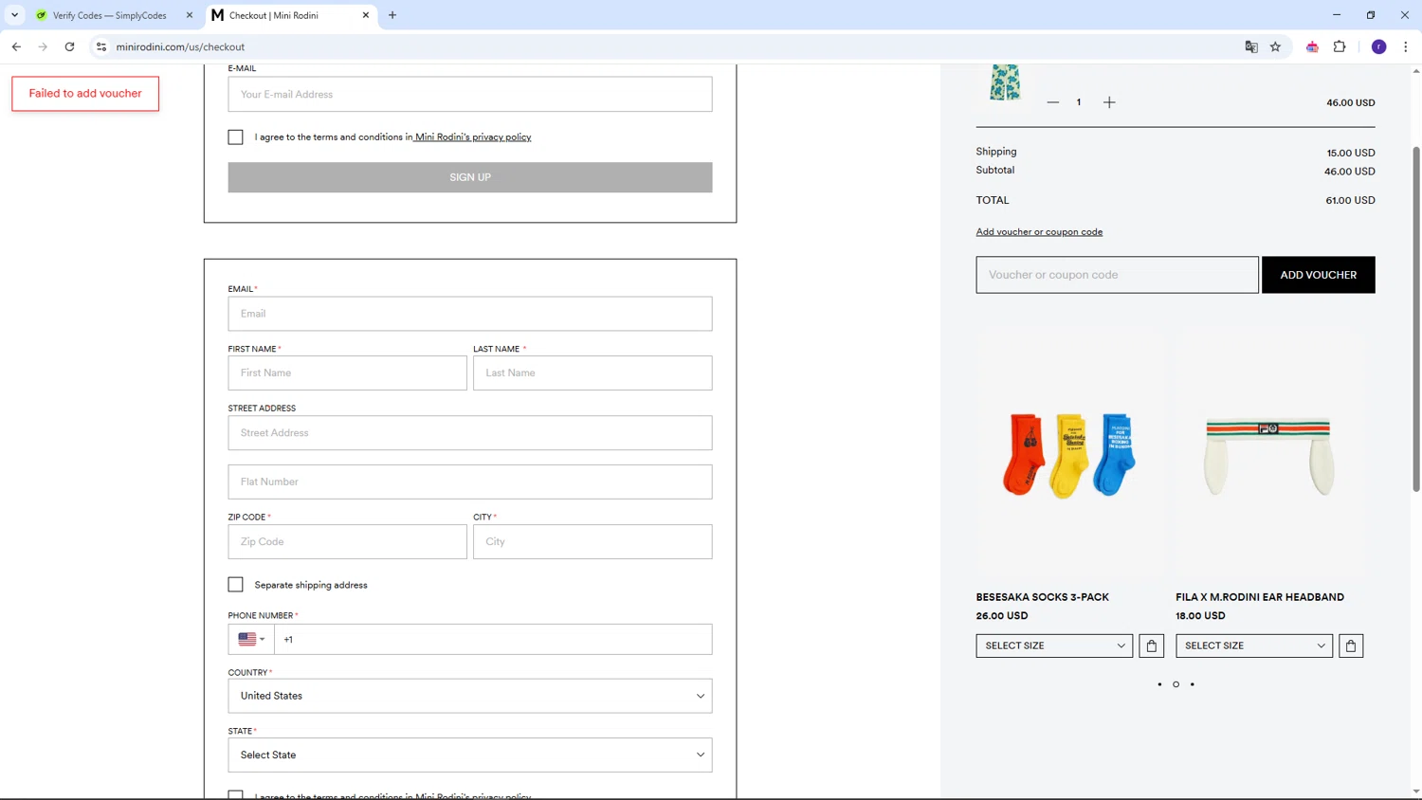Click the Fila headband product image
Image resolution: width=1422 pixels, height=800 pixels.
1269,455
